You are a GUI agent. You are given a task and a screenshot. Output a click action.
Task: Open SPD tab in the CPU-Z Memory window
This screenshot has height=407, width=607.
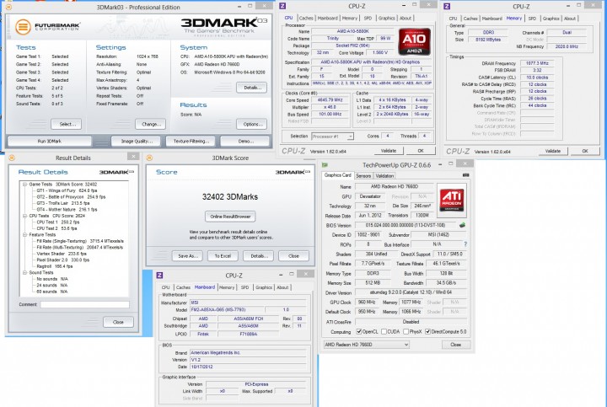coord(532,19)
